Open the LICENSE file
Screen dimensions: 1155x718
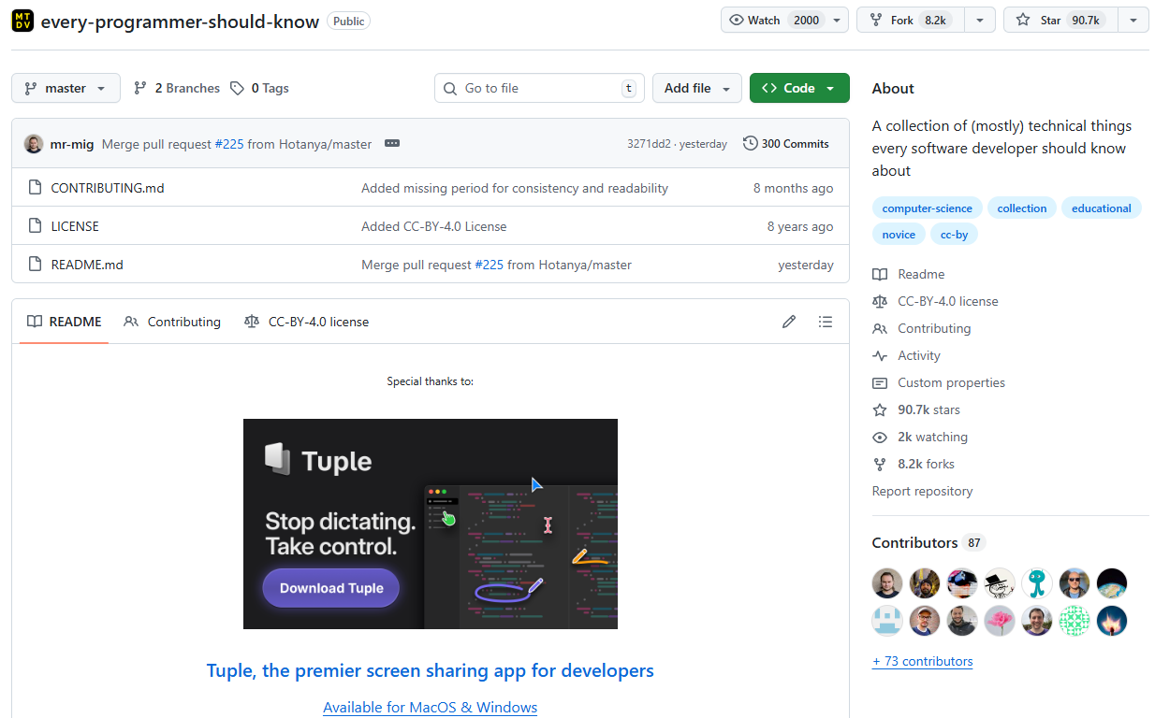click(75, 226)
